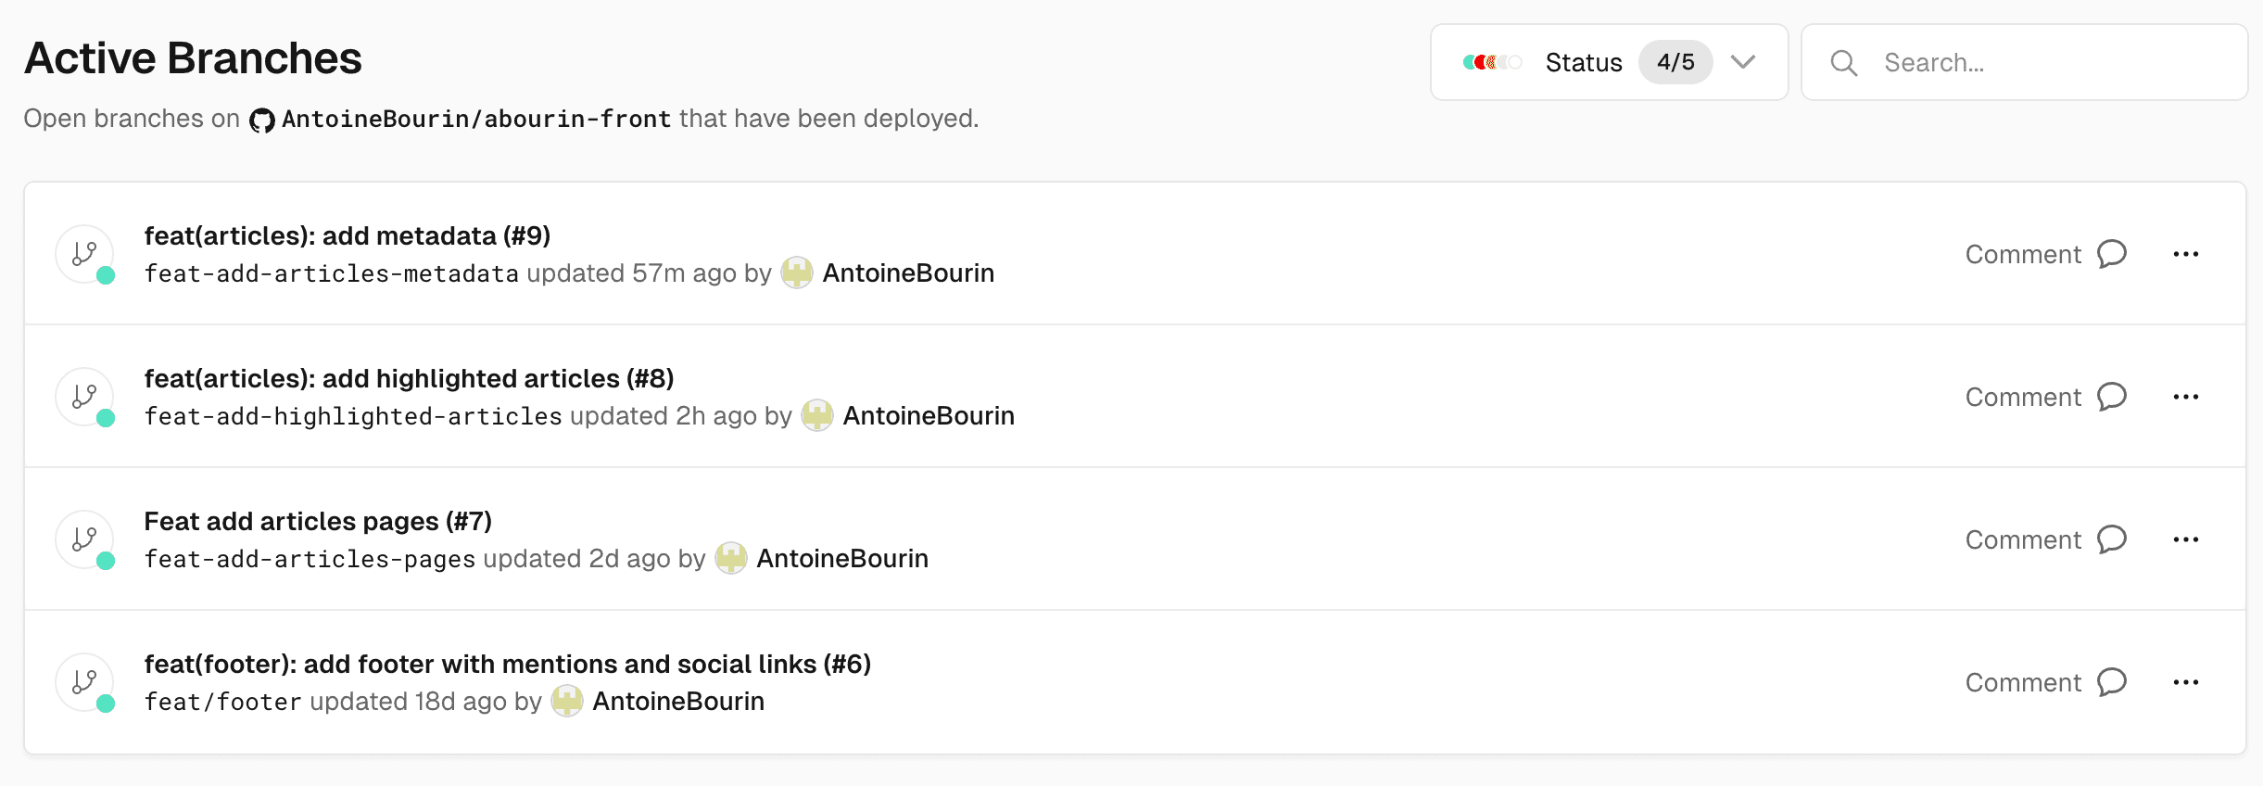Click the 4/5 badge in the Status filter

click(1675, 62)
